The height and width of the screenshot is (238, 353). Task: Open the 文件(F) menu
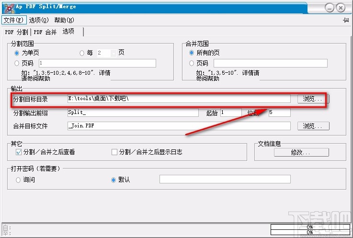pos(14,20)
